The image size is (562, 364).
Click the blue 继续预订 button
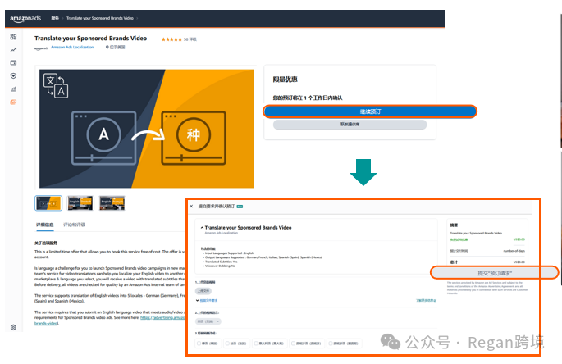(370, 111)
